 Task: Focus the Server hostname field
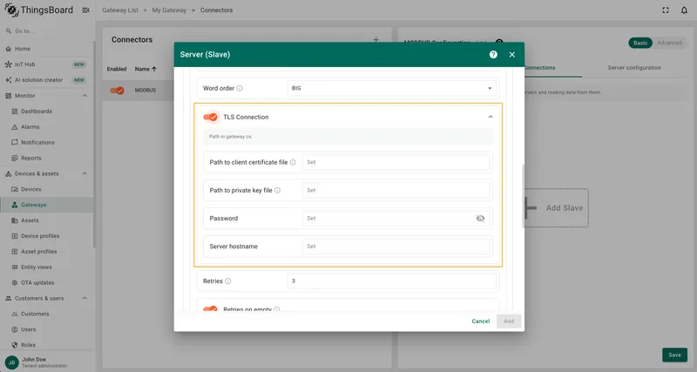[x=396, y=247]
